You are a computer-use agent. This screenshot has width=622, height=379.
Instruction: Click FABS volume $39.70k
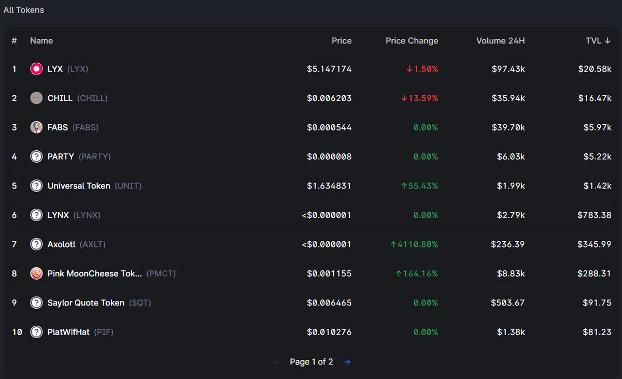tap(508, 127)
